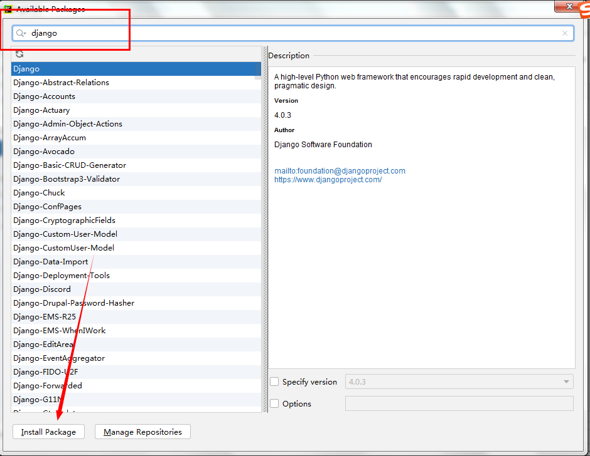Select Django-EventAggregator in the list
The width and height of the screenshot is (590, 456).
point(136,358)
